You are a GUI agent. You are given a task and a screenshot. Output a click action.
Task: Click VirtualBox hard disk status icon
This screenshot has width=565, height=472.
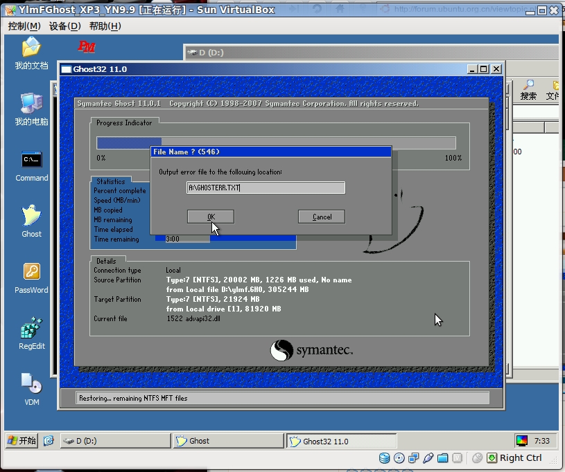click(x=385, y=458)
